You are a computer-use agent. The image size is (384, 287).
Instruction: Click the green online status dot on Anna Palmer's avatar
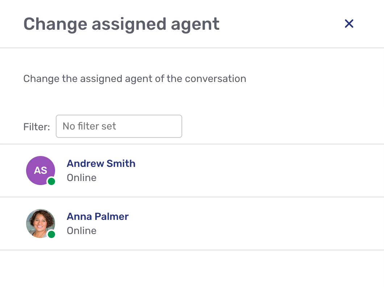click(x=52, y=234)
